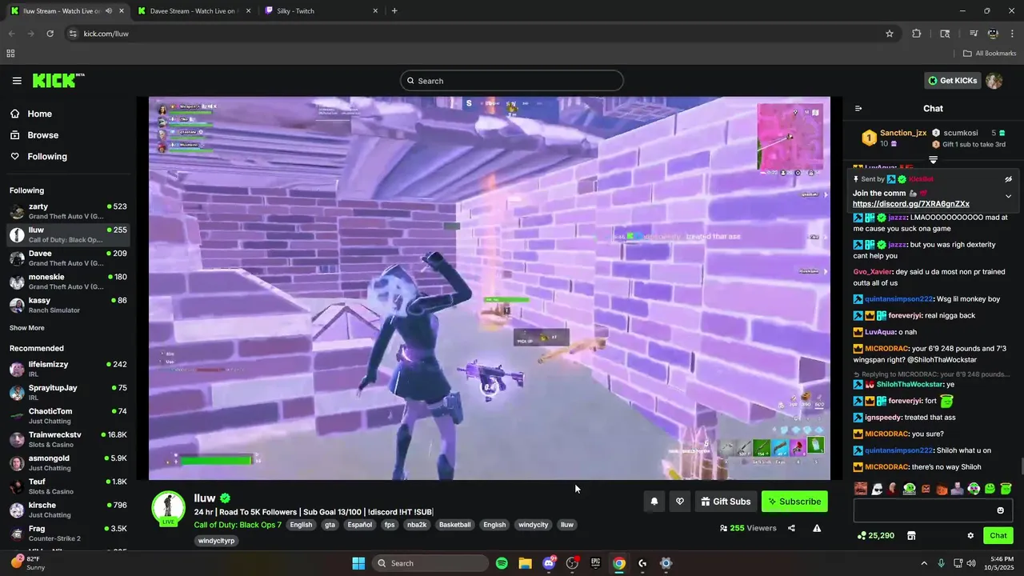Open the user profile avatar menu

(994, 81)
